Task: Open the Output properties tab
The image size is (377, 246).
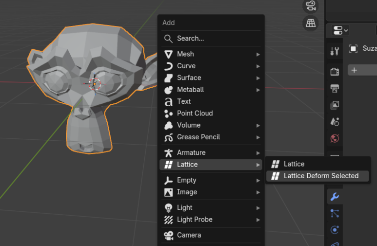Action: [x=335, y=88]
